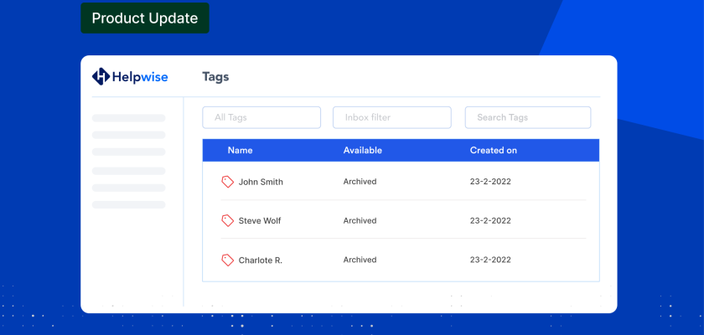The width and height of the screenshot is (704, 335).
Task: Click the tag icon beside Charlote R.
Action: click(x=227, y=260)
